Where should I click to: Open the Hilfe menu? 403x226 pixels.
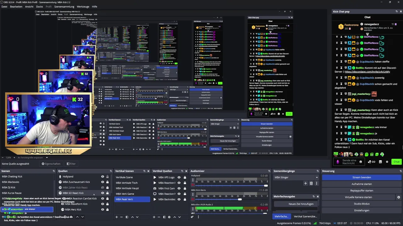94,7
